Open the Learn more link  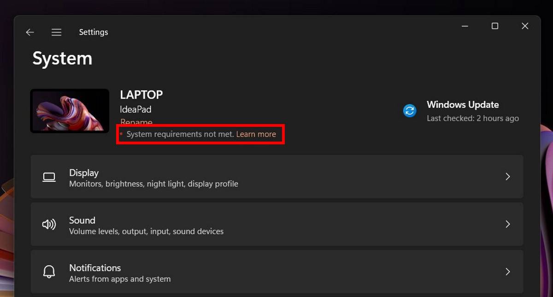coord(256,134)
